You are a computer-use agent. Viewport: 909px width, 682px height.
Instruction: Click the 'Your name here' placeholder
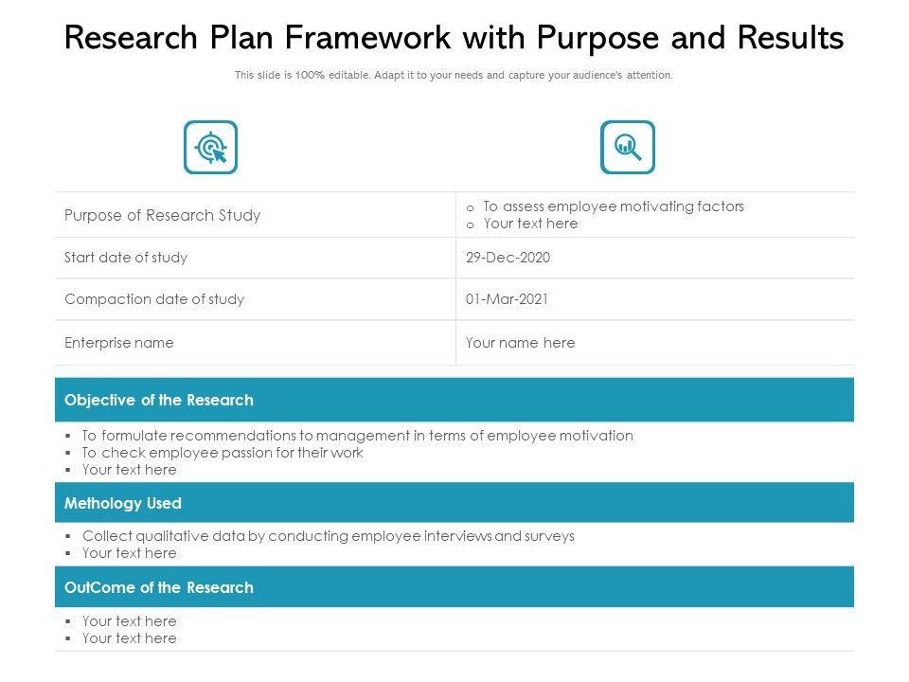(x=520, y=343)
